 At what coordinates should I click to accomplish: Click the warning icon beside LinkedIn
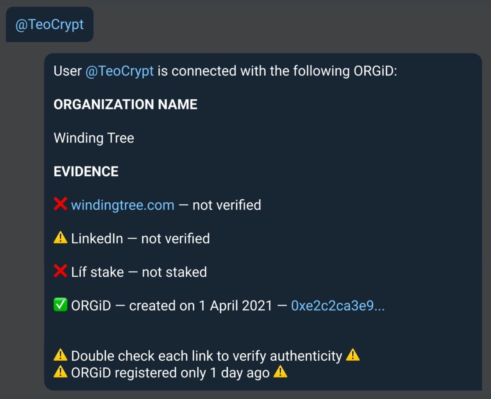pos(60,238)
